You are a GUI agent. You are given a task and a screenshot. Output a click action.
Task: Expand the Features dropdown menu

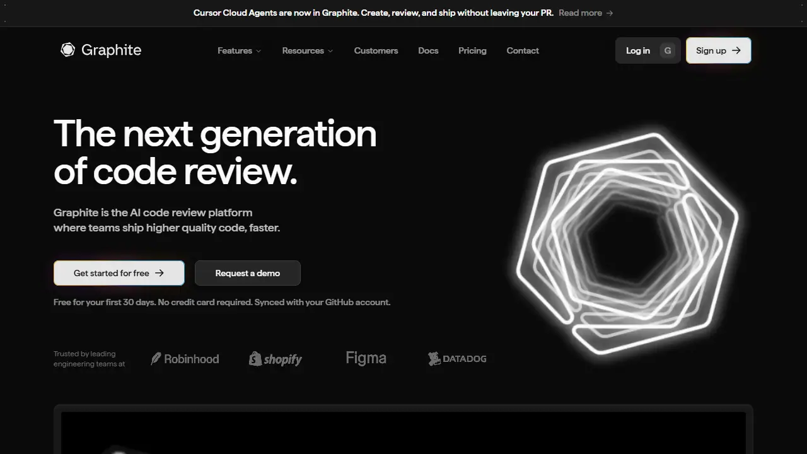[239, 50]
